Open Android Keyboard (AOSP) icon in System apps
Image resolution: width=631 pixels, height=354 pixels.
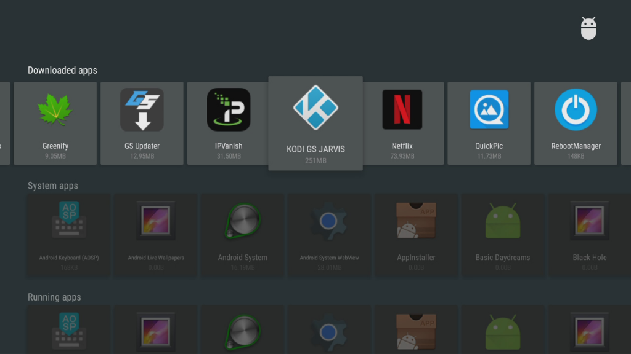click(69, 220)
